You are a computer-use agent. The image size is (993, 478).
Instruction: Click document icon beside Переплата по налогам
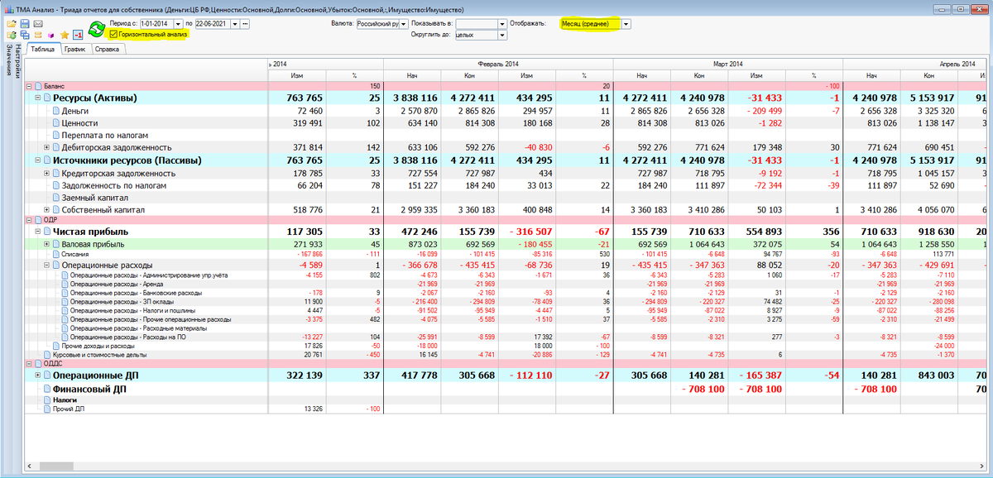point(55,135)
